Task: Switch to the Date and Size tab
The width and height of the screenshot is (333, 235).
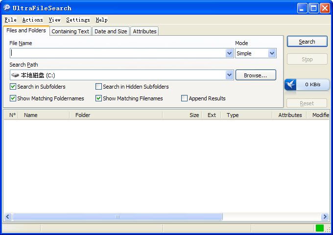Action: pyautogui.click(x=111, y=31)
